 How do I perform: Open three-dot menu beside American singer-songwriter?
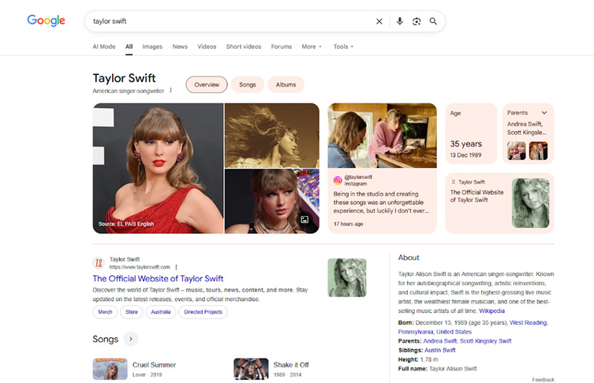coord(170,91)
